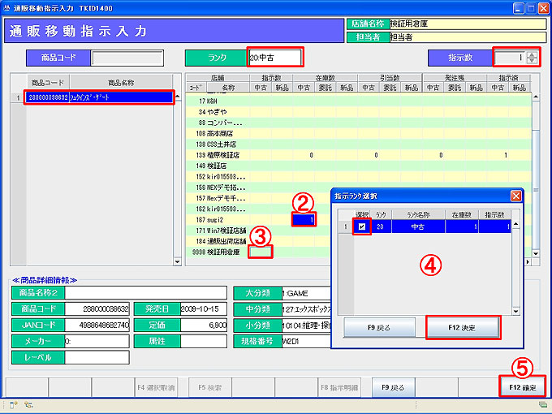Click the F4 選択取消 function button

coord(156,387)
